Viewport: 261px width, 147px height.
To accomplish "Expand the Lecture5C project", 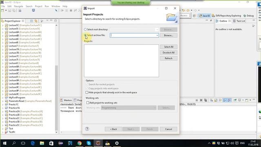I will coord(2,25).
